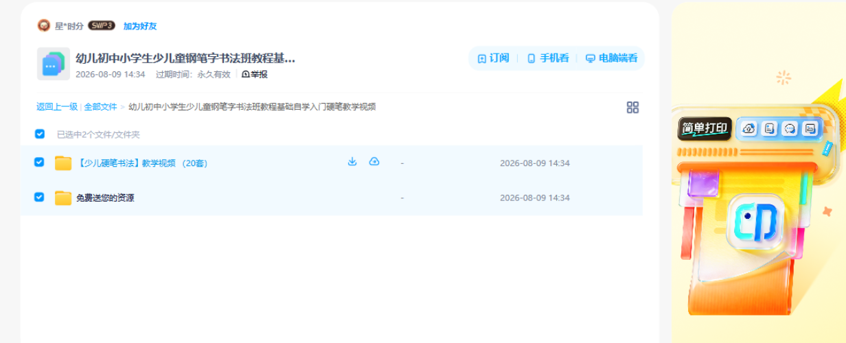Click the 订阅 button
Image resolution: width=846 pixels, height=343 pixels.
[x=494, y=58]
